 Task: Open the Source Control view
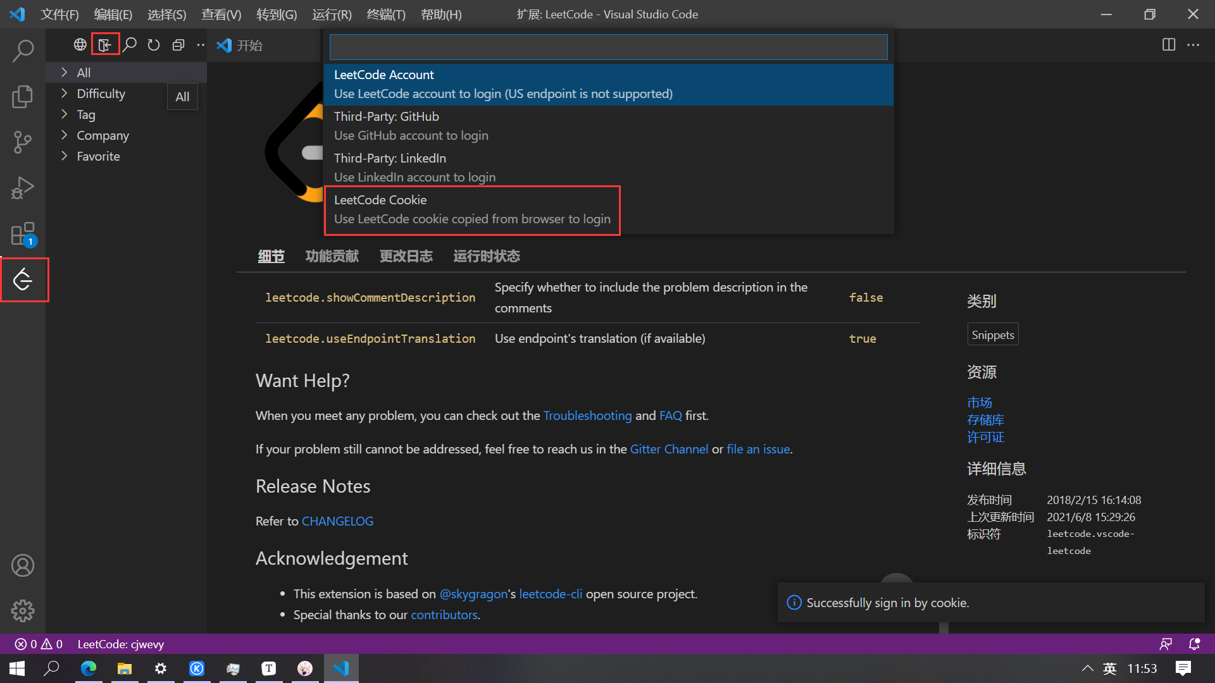(23, 142)
